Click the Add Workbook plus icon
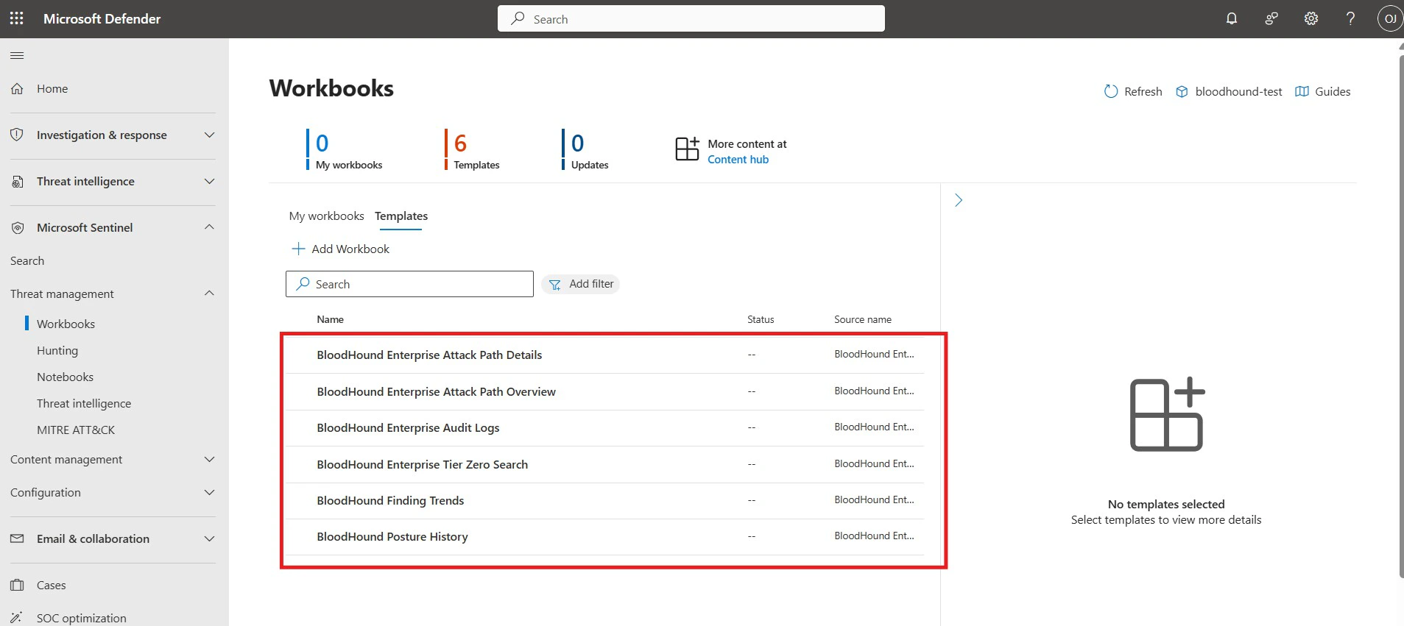The width and height of the screenshot is (1404, 626). 298,249
